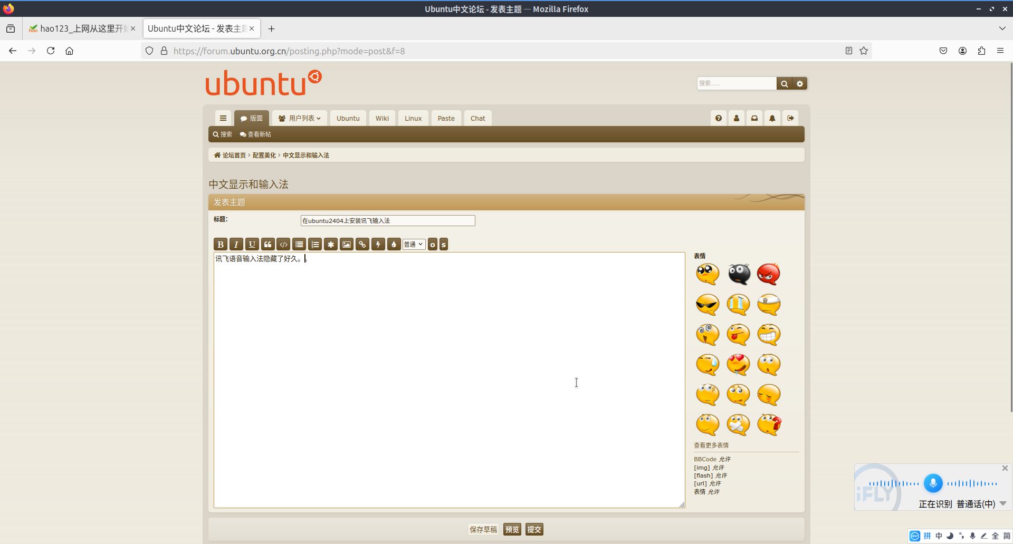The height and width of the screenshot is (544, 1013).
Task: Open the Ubuntu nav tab
Action: pyautogui.click(x=348, y=118)
